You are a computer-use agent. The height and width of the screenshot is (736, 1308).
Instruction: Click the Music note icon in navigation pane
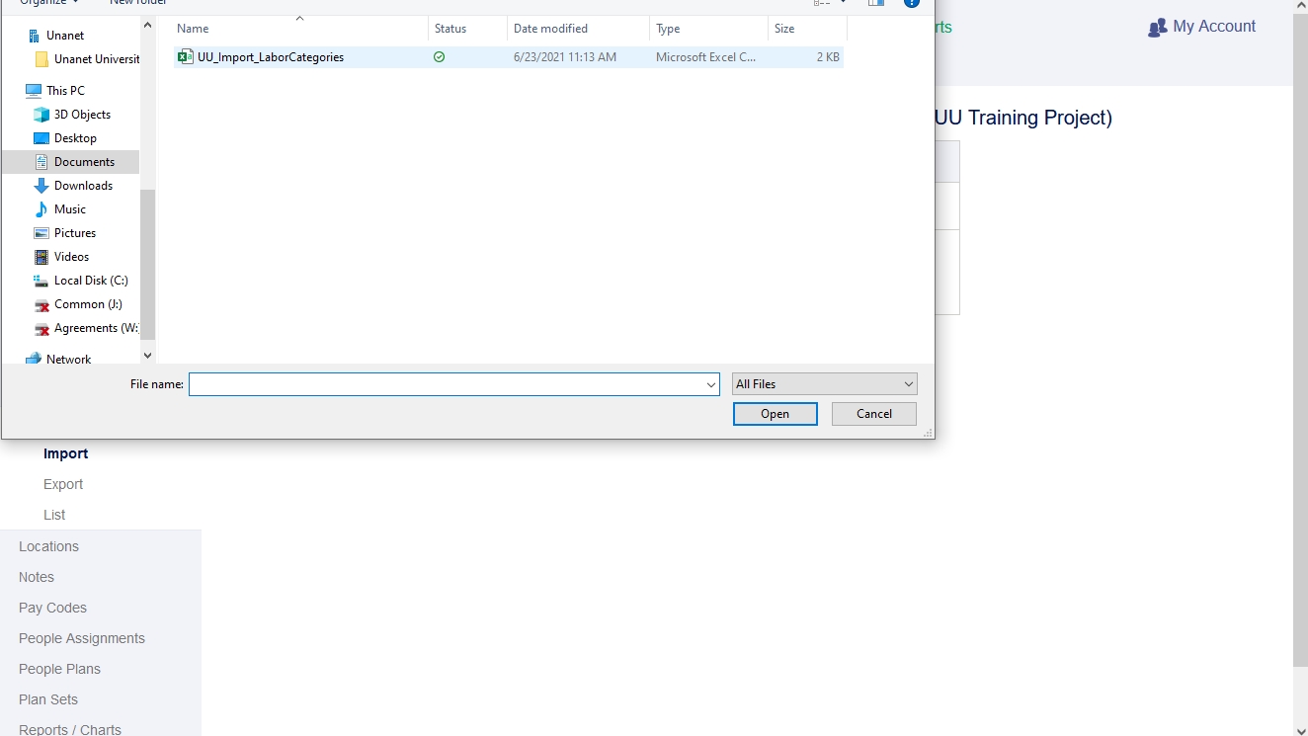(41, 209)
